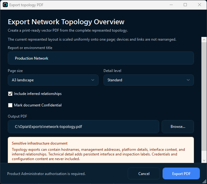Click the vertical scrollbar thumb
Screen dimensions: 207x184
pyautogui.click(x=204, y=96)
